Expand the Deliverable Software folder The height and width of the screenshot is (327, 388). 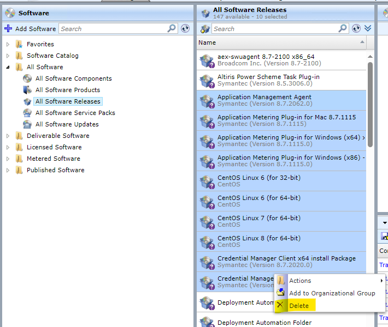coord(8,136)
